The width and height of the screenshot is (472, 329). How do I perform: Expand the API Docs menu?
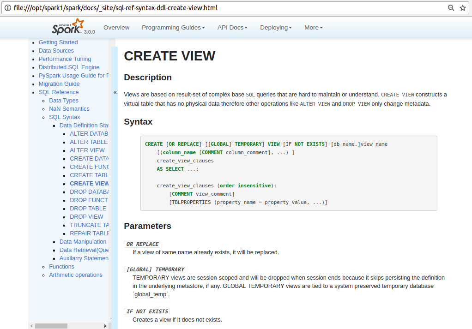[x=232, y=27]
